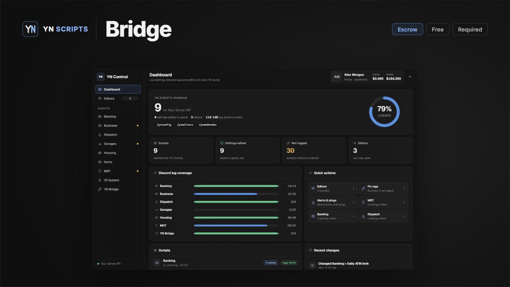
Task: Click the /ynwebhooks command chip
Action: 208,125
